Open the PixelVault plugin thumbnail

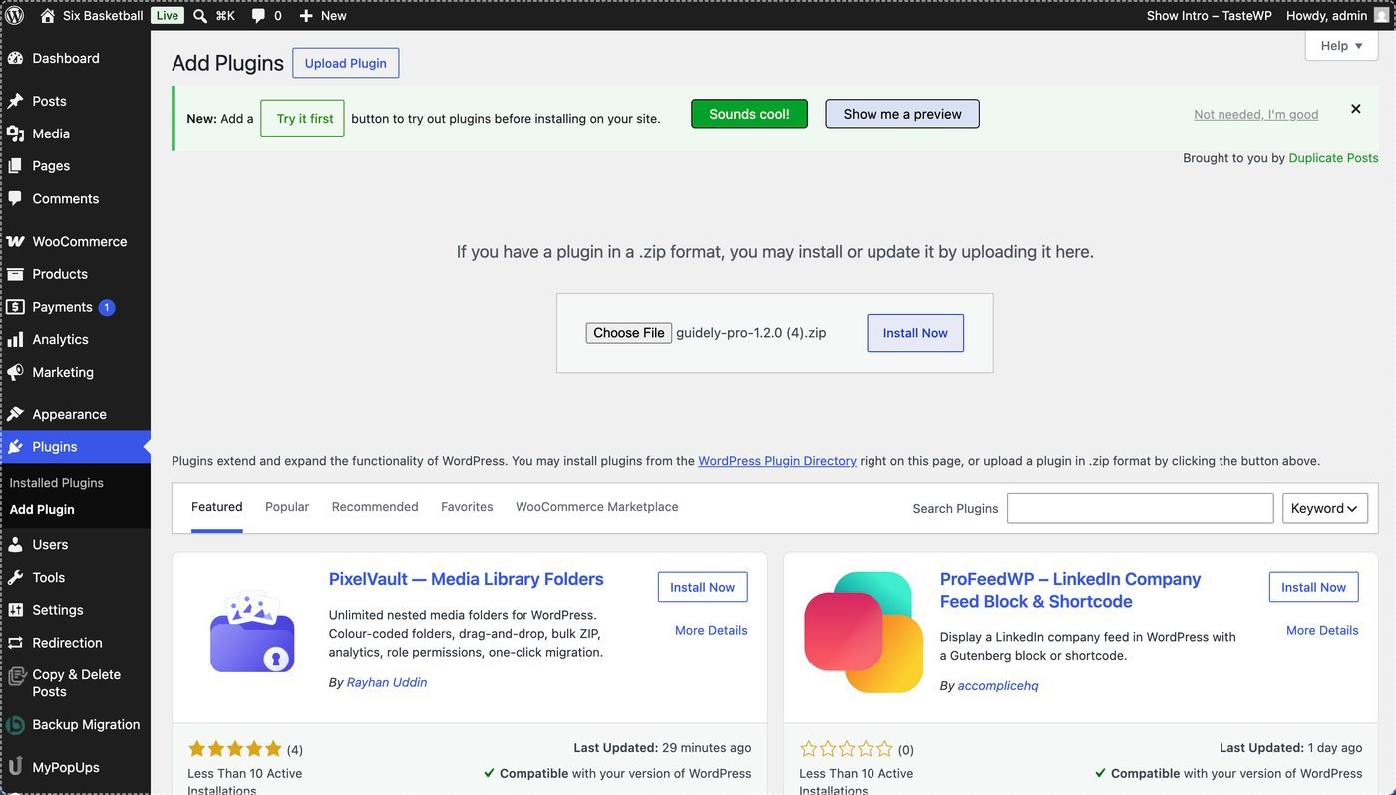(x=252, y=632)
